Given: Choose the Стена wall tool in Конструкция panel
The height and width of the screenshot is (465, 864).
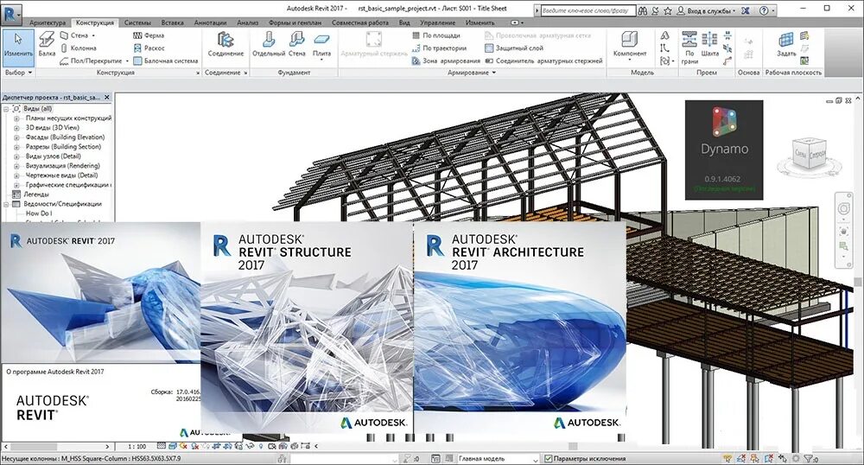Looking at the screenshot, I should [x=77, y=35].
